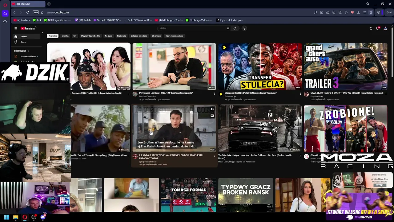Image resolution: width=394 pixels, height=222 pixels.
Task: Open options for Nuthin' But a G Thang video
Action: [129, 156]
